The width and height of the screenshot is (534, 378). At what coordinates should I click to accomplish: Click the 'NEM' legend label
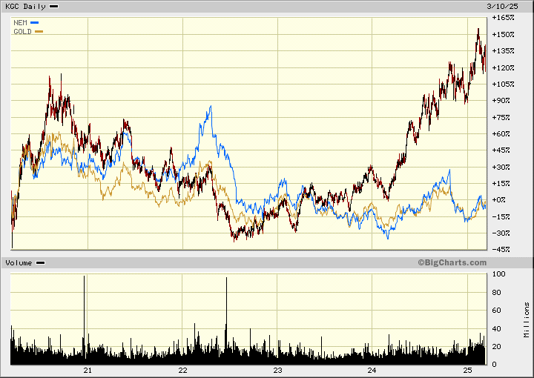point(20,23)
